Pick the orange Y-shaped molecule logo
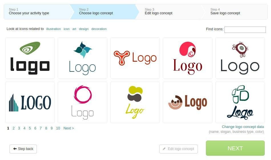The width and height of the screenshot is (271, 160). coord(135,58)
